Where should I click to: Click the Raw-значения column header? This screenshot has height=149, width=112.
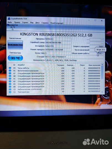point(94,65)
